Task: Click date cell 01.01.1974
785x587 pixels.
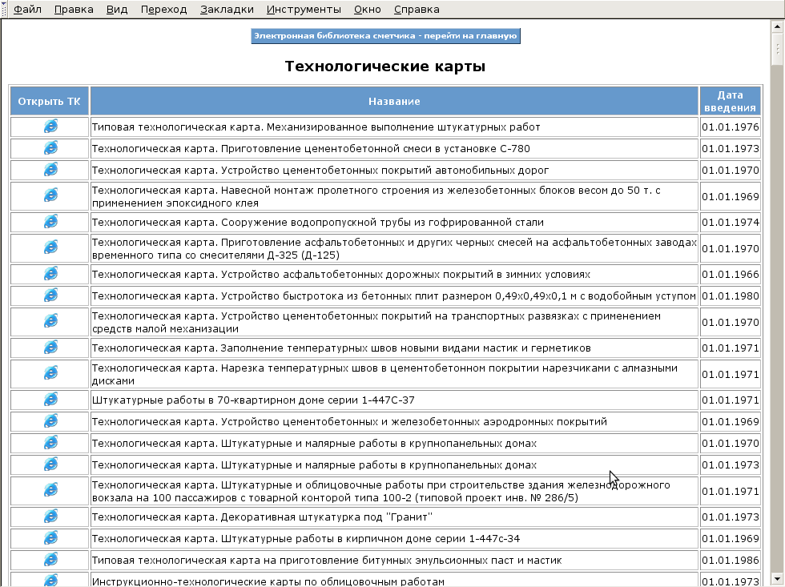Action: point(730,222)
